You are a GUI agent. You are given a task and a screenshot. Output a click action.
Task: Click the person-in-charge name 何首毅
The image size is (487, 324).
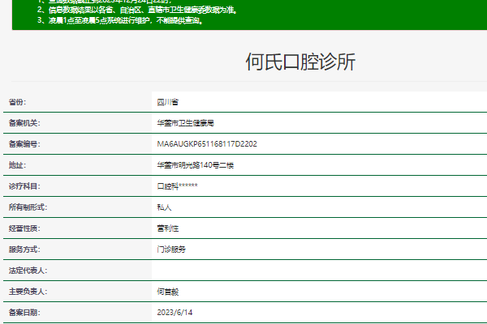[x=168, y=292]
